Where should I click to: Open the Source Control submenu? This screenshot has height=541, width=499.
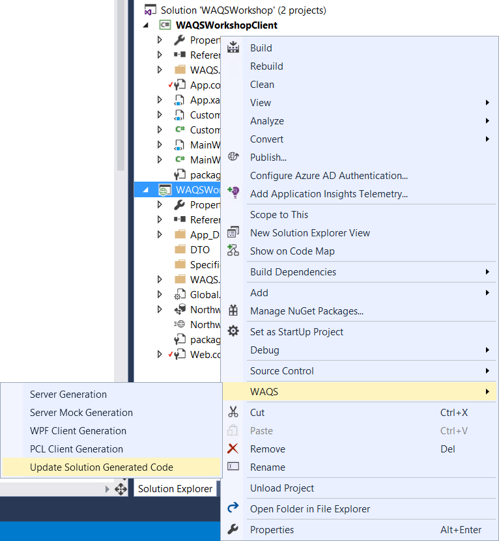(359, 371)
